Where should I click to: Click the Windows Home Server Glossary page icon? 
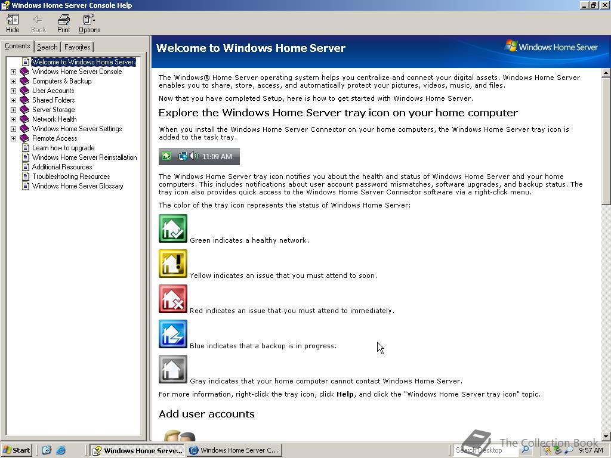point(26,186)
